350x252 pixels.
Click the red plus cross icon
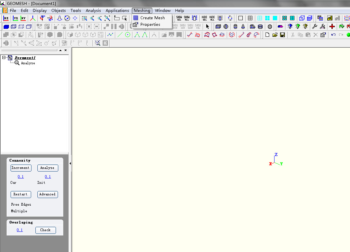[332, 26]
